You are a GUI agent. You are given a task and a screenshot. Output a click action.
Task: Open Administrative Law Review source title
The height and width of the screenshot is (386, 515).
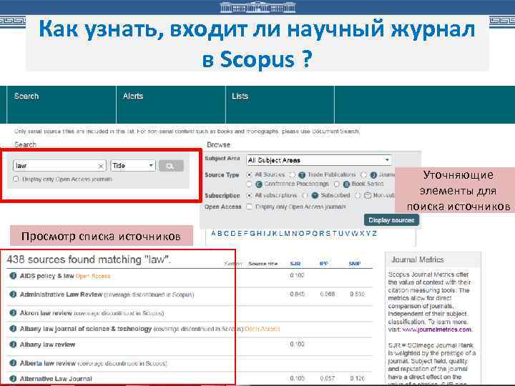coord(61,295)
